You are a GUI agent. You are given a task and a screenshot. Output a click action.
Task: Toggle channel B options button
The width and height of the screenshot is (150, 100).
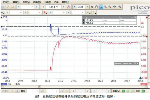(x=45, y=12)
